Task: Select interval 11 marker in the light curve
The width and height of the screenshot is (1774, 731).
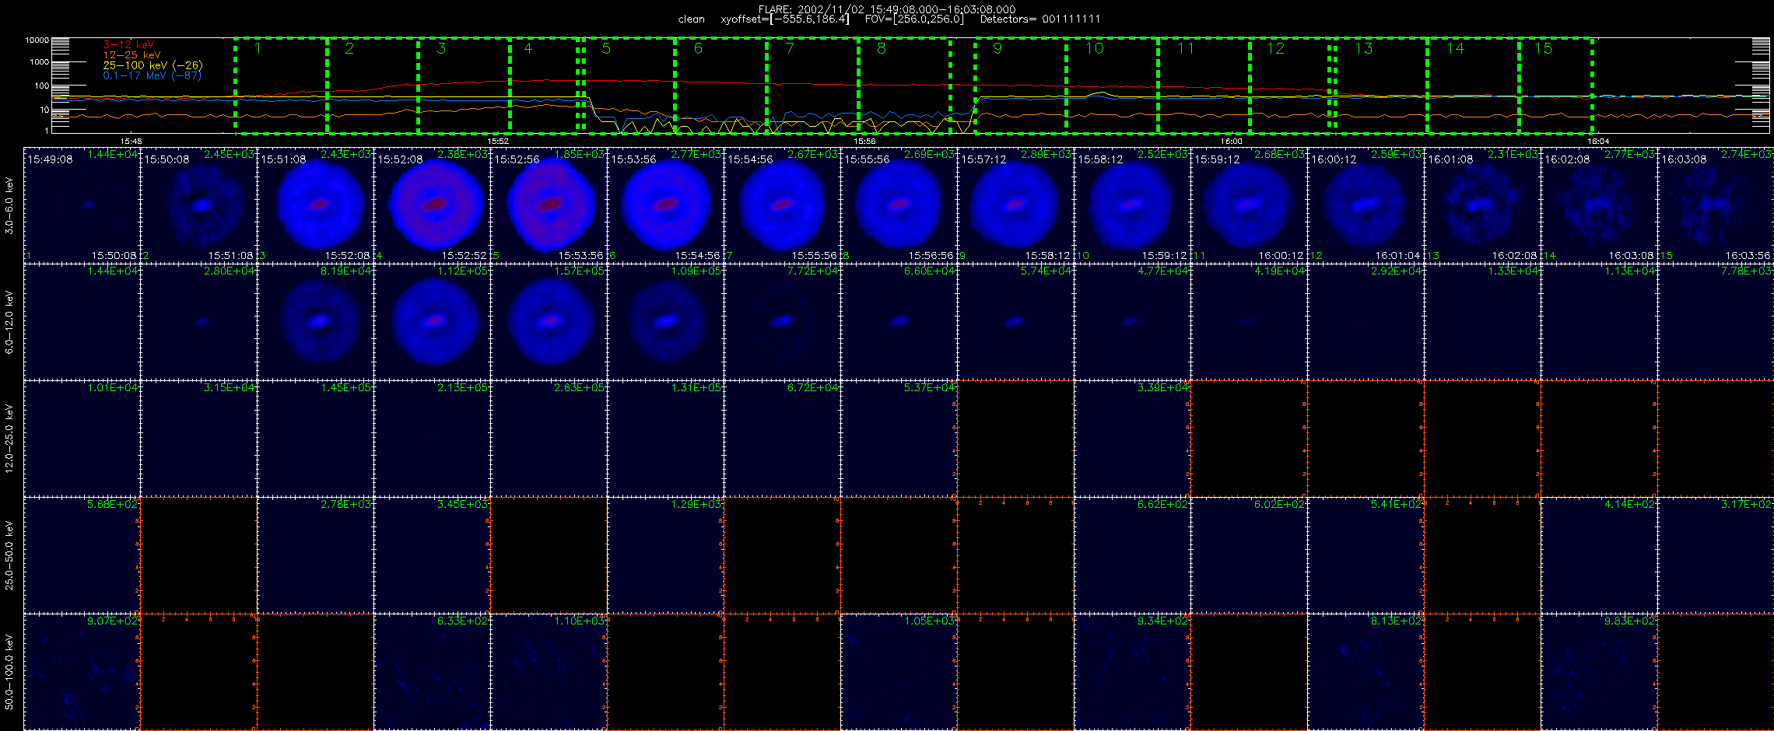Action: [x=1186, y=48]
